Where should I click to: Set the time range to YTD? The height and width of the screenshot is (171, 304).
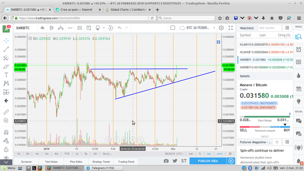67,154
